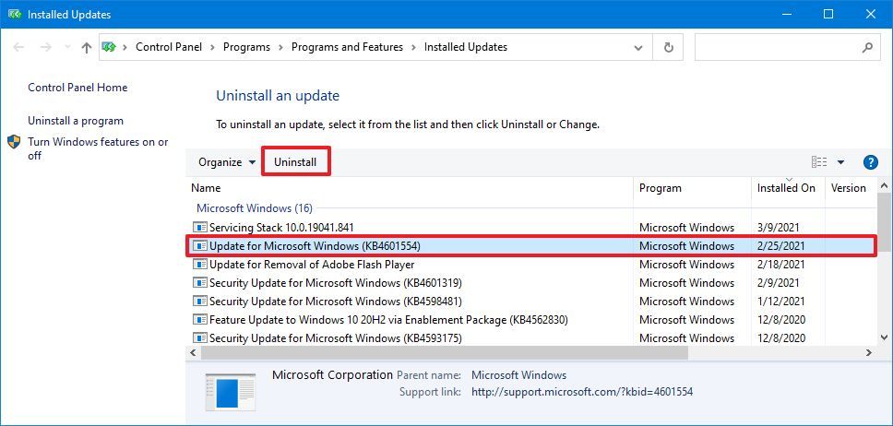The image size is (893, 426).
Task: Click the Forward navigation arrow
Action: pos(46,47)
